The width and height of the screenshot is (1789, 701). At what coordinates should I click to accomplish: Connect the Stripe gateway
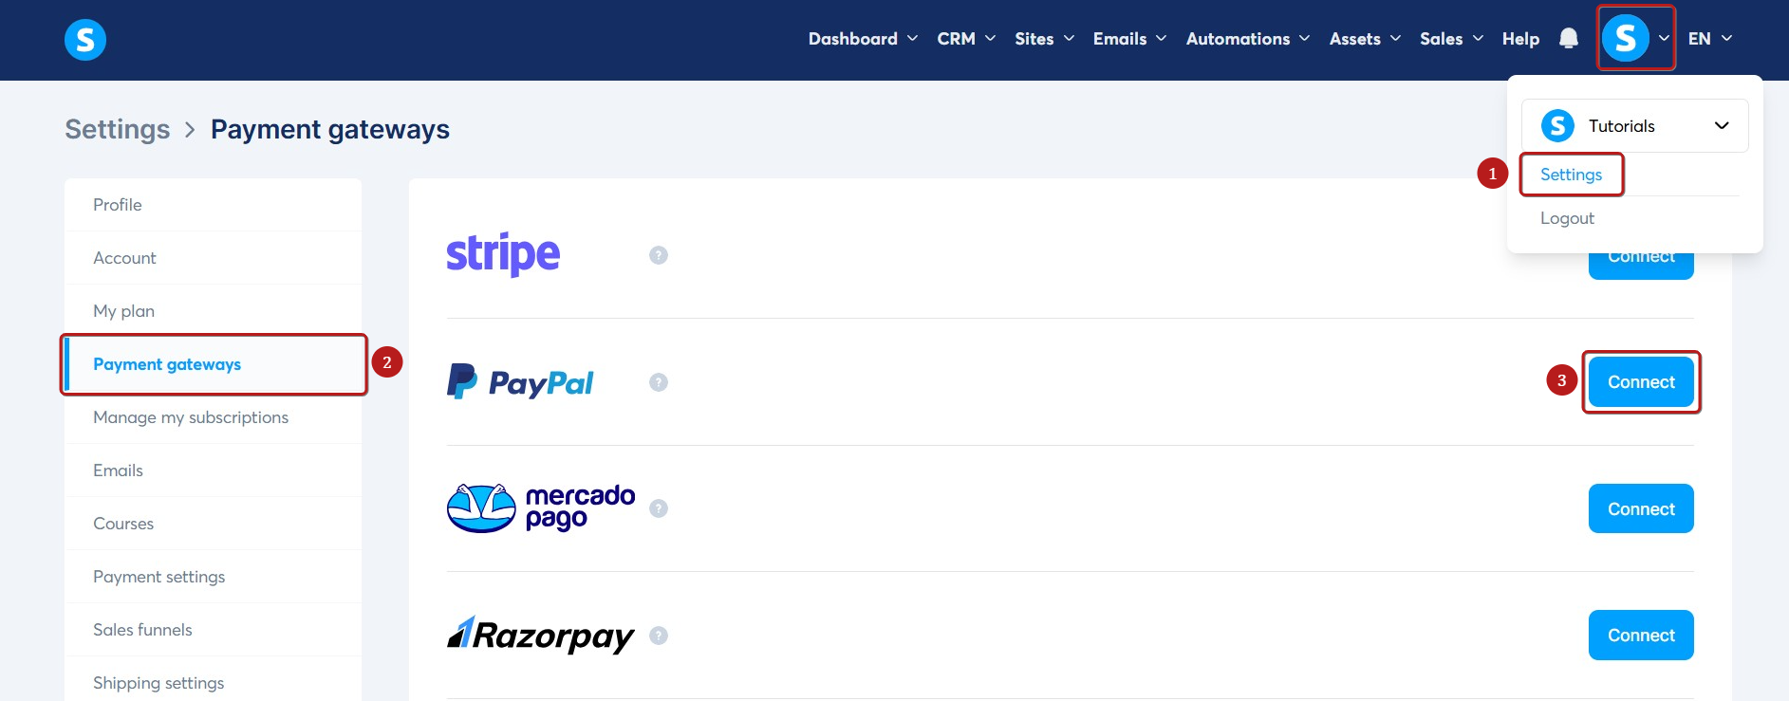(x=1641, y=266)
